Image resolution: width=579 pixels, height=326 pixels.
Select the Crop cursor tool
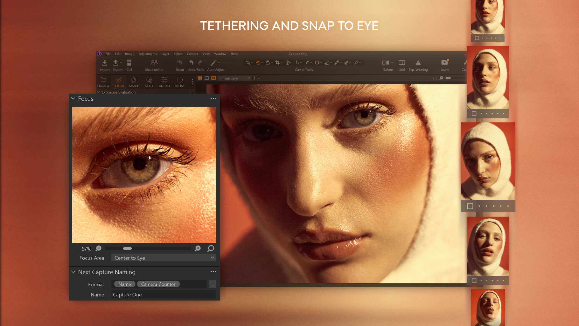tap(277, 62)
